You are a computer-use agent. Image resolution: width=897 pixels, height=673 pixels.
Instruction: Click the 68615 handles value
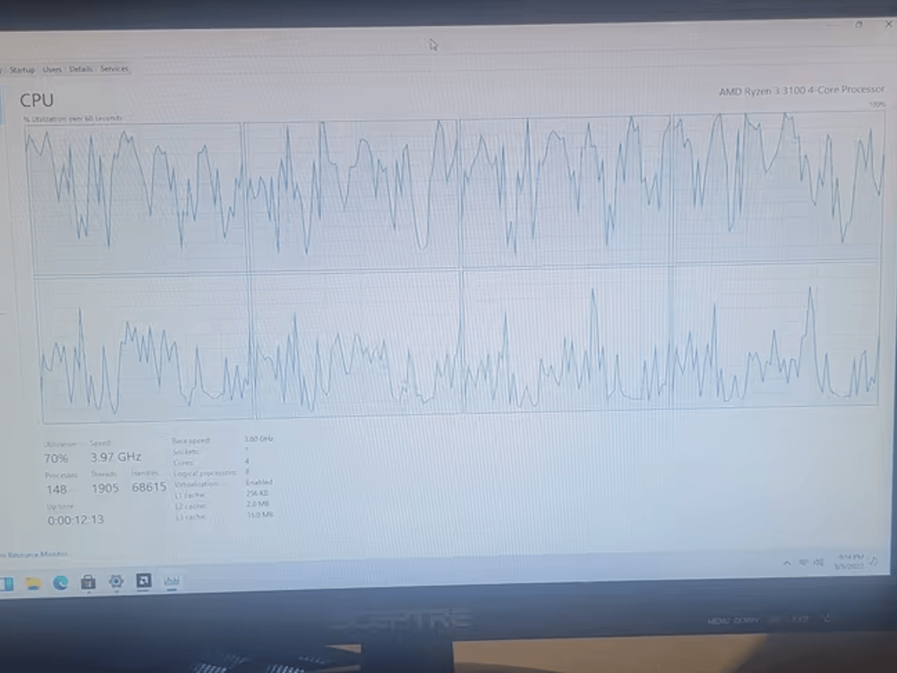pyautogui.click(x=149, y=487)
